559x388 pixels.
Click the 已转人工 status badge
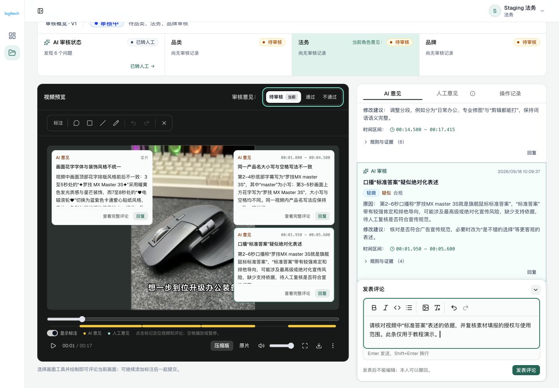(143, 42)
